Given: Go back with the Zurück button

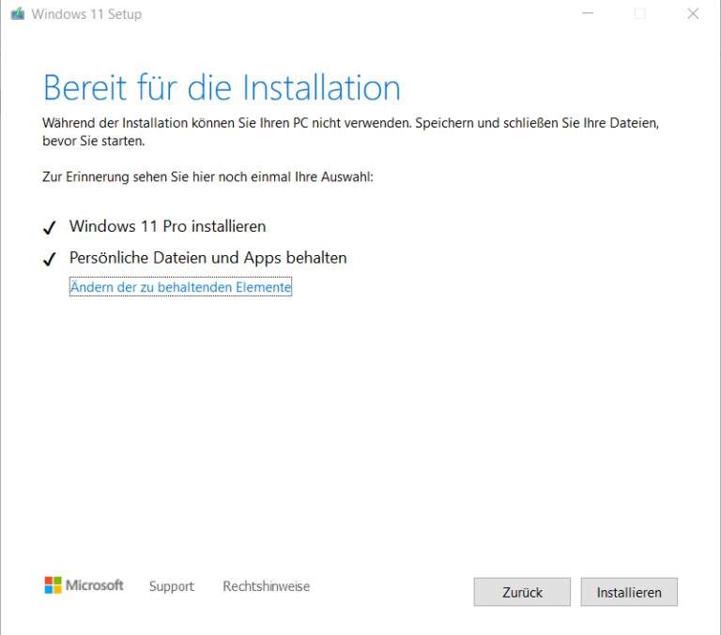Looking at the screenshot, I should [x=522, y=592].
